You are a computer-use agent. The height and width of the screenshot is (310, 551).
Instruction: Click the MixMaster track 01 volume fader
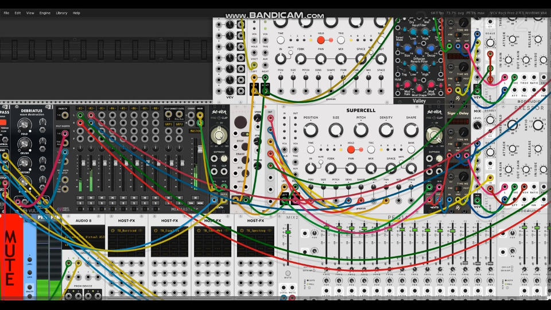pyautogui.click(x=83, y=164)
